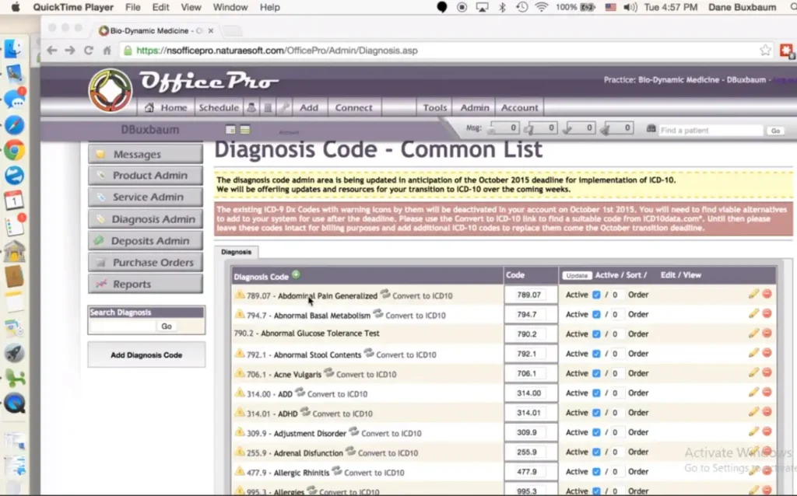Click the red deactivate icon on the 794.7 row
Screen dimensions: 797x496
coord(767,314)
